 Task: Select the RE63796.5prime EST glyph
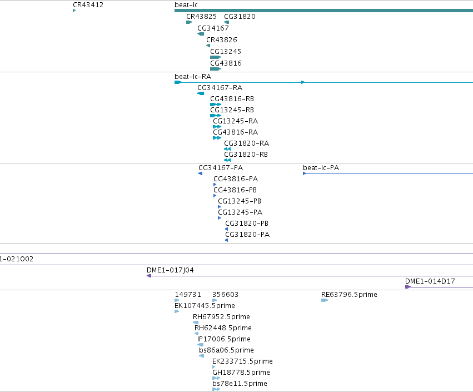click(x=325, y=300)
